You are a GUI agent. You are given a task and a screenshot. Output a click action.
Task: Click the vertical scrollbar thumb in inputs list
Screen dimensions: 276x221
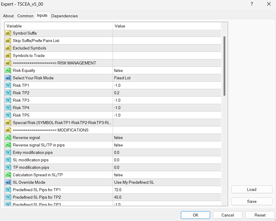pyautogui.click(x=224, y=66)
